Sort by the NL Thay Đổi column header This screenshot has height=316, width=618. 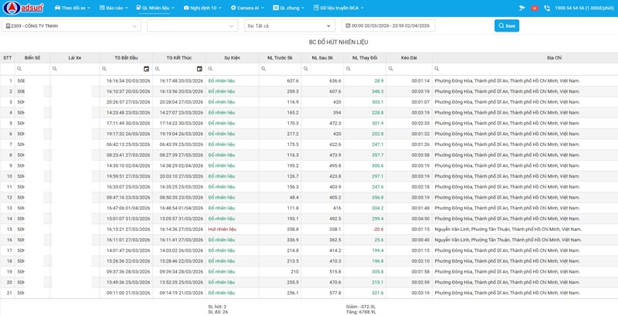point(365,57)
